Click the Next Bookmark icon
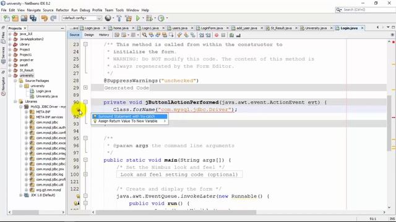The image size is (396, 222). tap(186, 35)
